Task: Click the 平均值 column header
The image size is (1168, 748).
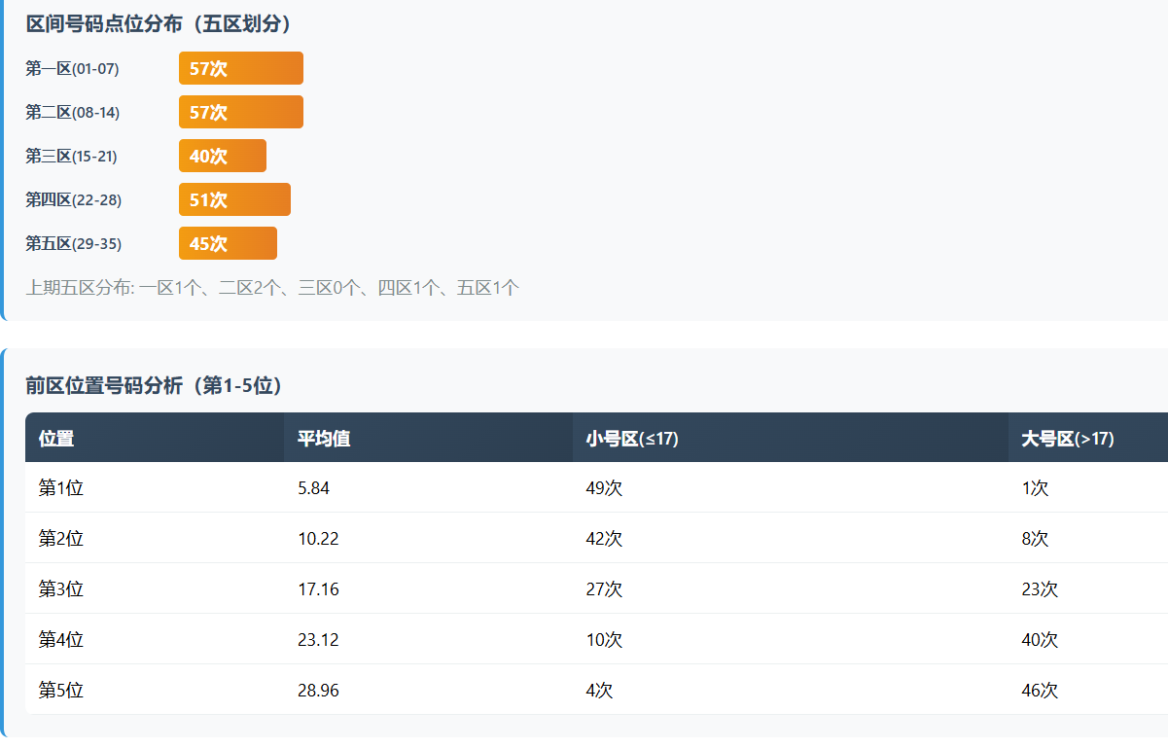Action: pyautogui.click(x=324, y=439)
